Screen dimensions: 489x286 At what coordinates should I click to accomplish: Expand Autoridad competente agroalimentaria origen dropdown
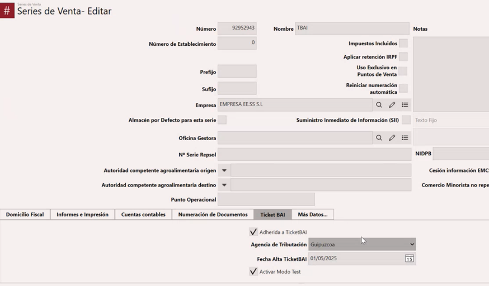click(224, 170)
